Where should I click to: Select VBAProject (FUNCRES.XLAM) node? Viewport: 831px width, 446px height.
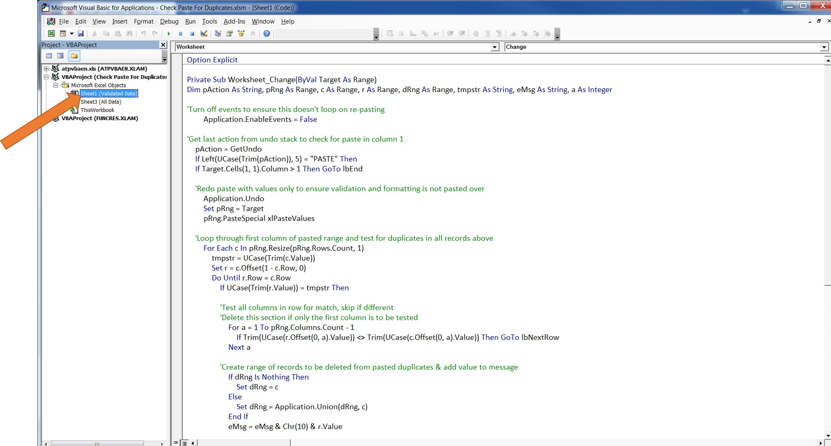click(100, 118)
